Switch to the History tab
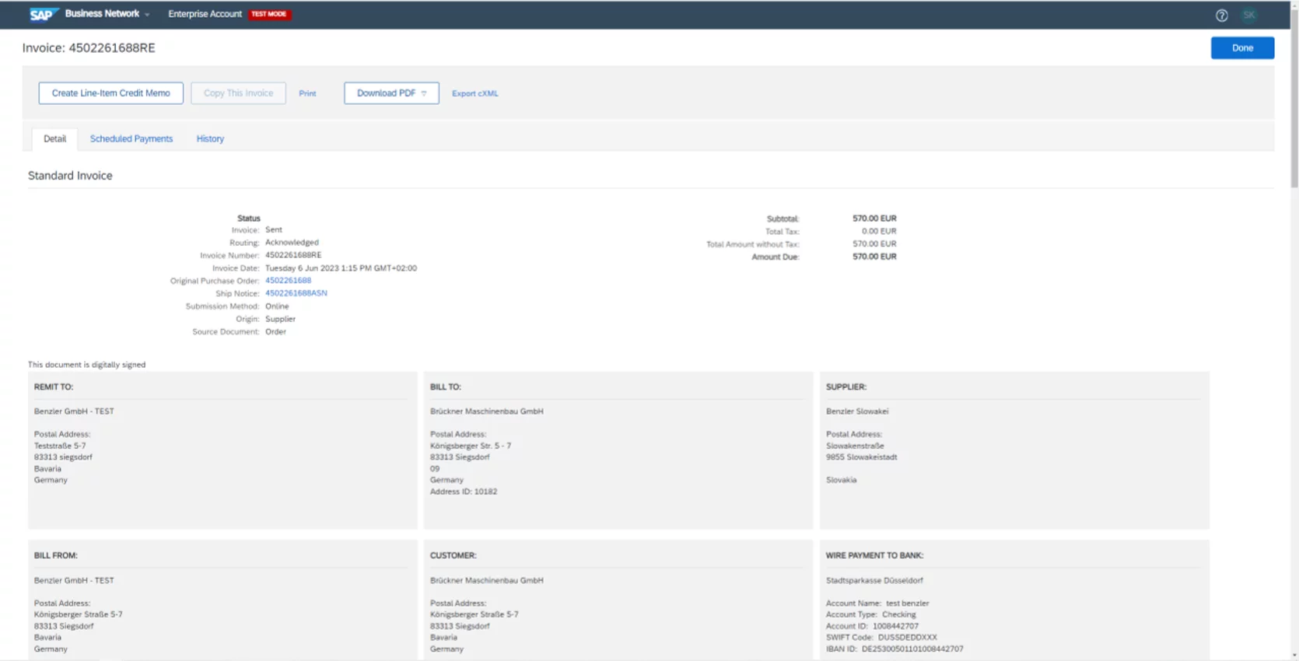 210,138
